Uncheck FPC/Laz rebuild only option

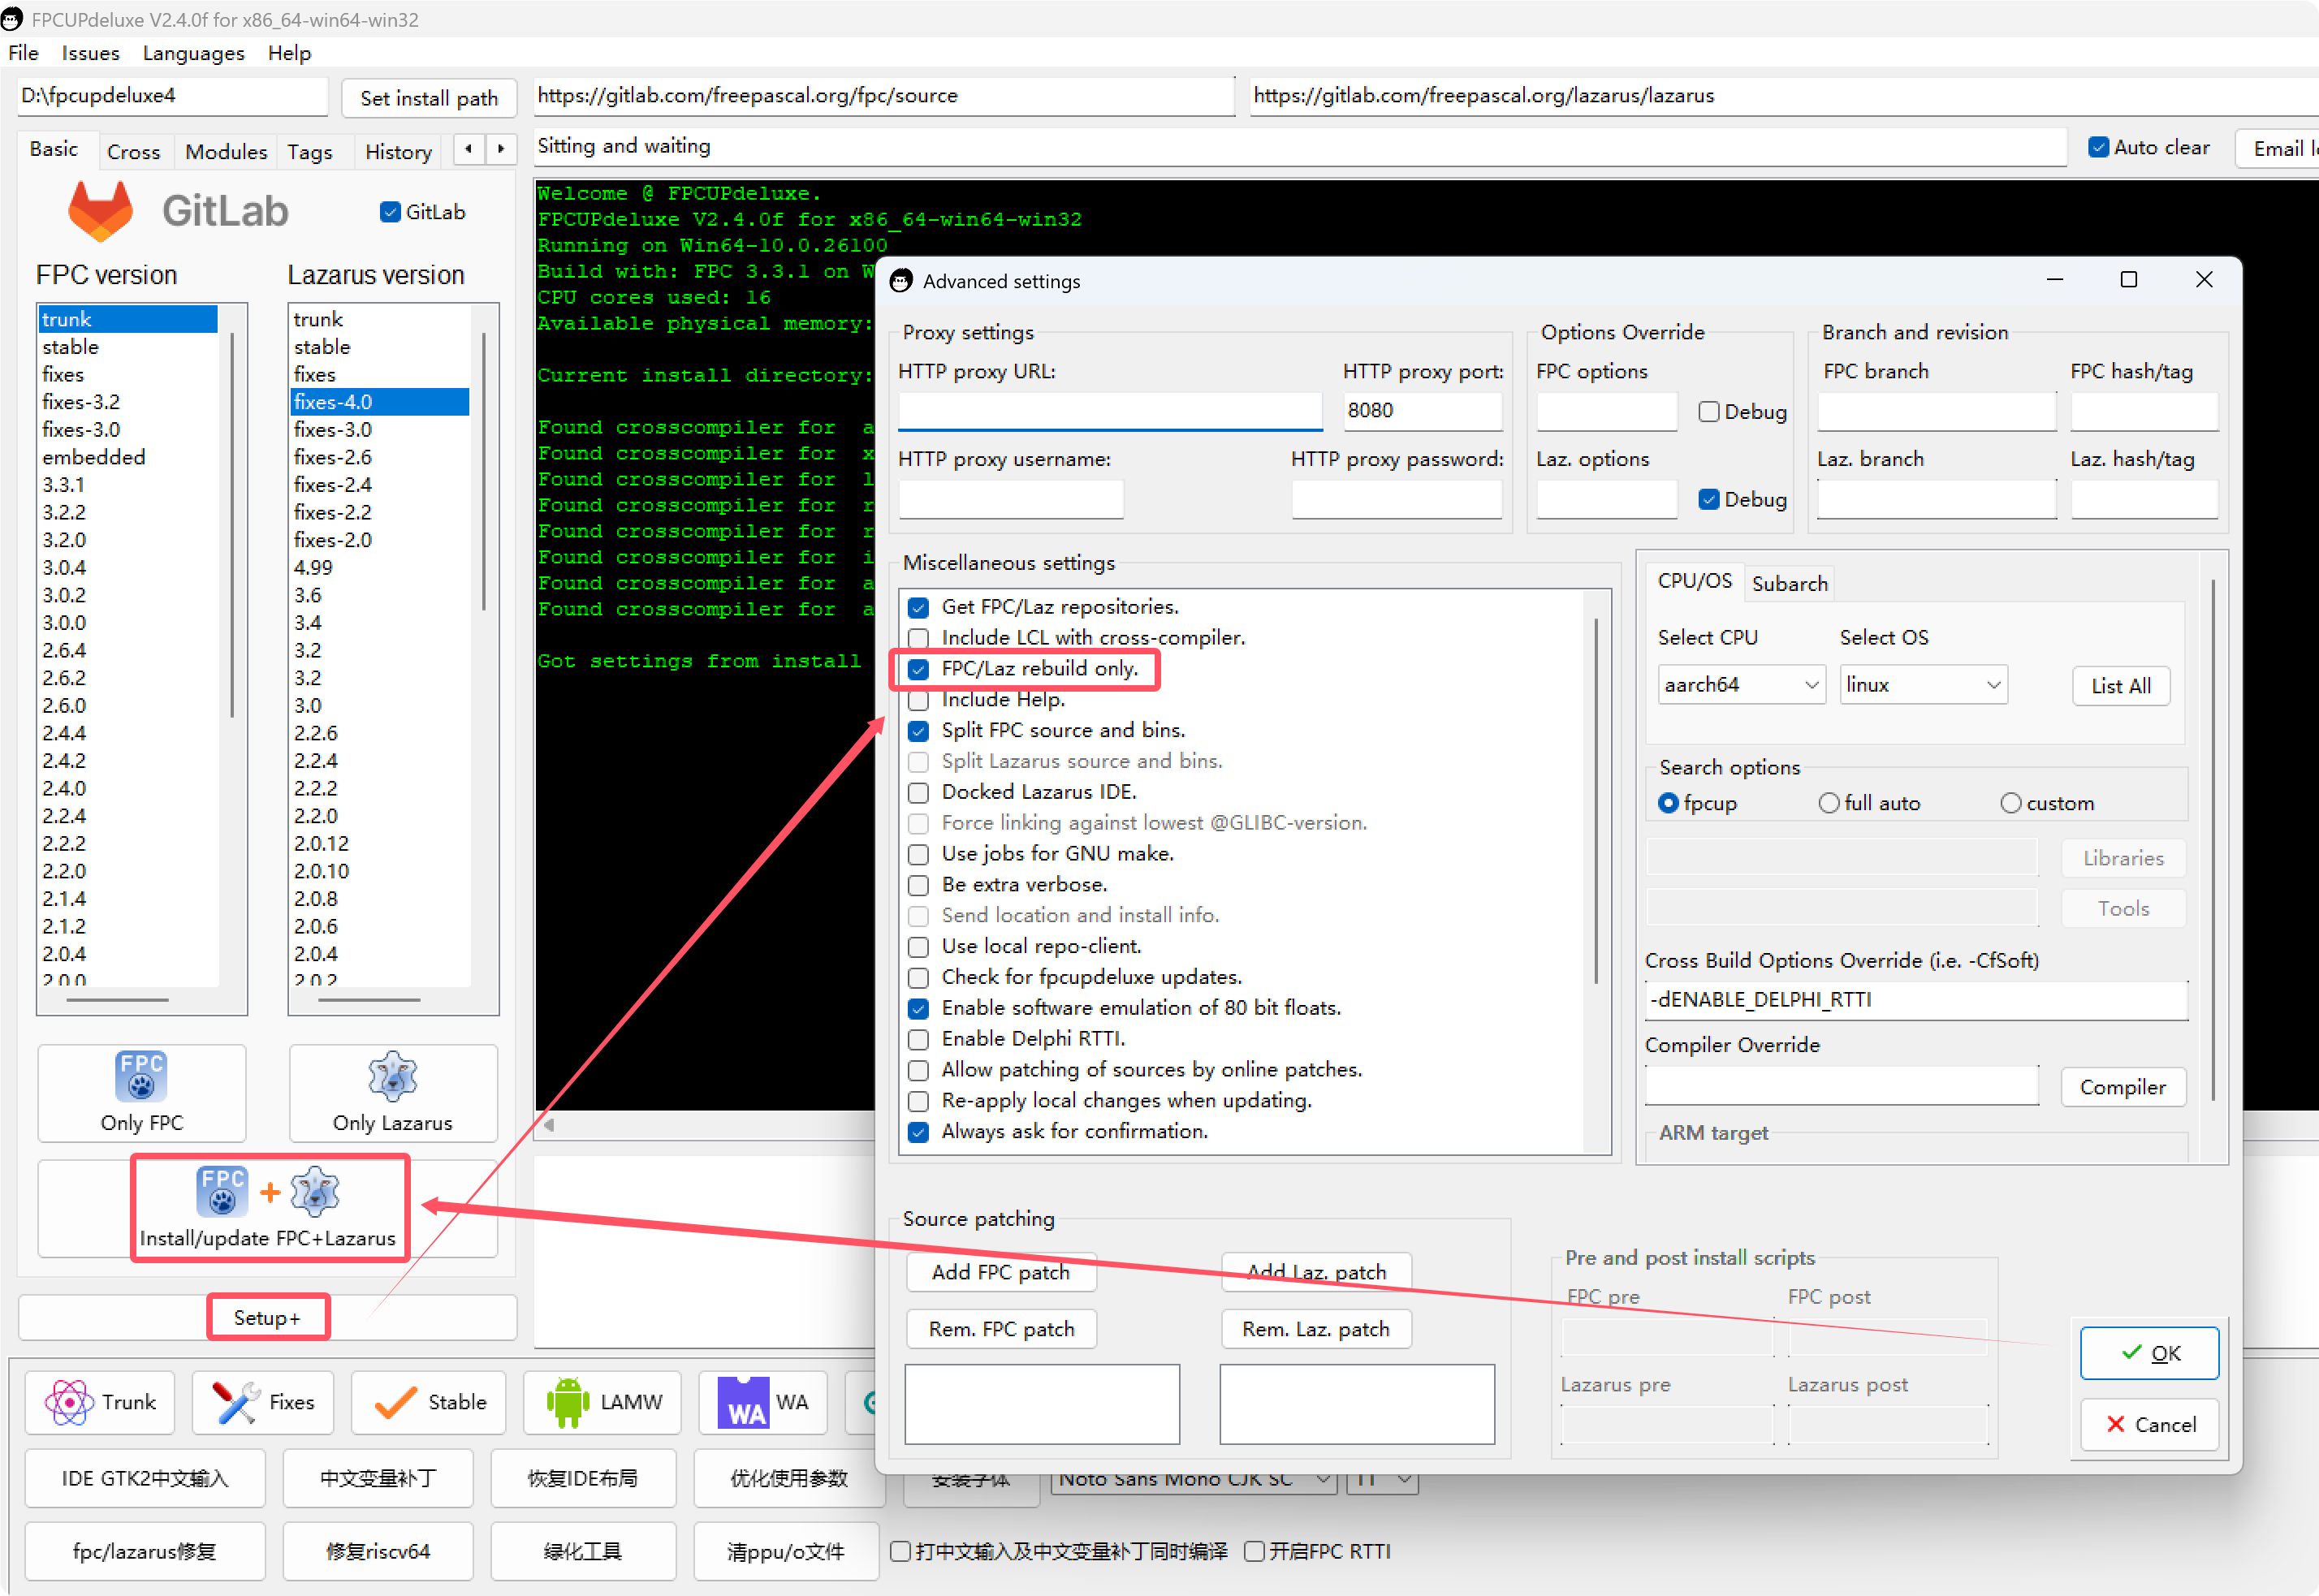click(918, 669)
